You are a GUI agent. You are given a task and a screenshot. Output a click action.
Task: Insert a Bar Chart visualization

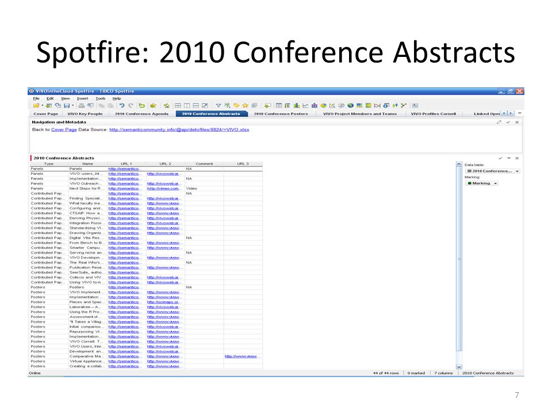297,105
